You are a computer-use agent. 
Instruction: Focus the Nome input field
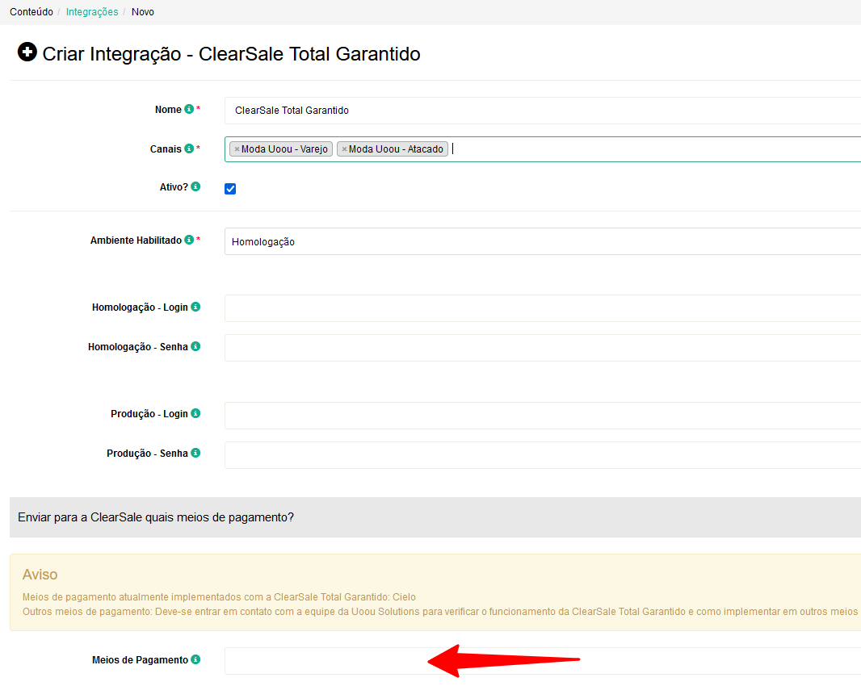(x=543, y=111)
